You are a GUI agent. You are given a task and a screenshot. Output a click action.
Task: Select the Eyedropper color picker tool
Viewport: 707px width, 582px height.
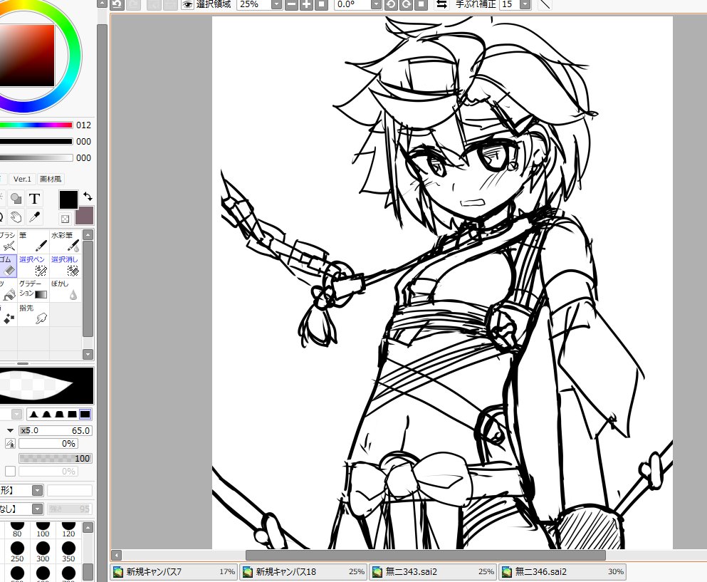pos(34,217)
